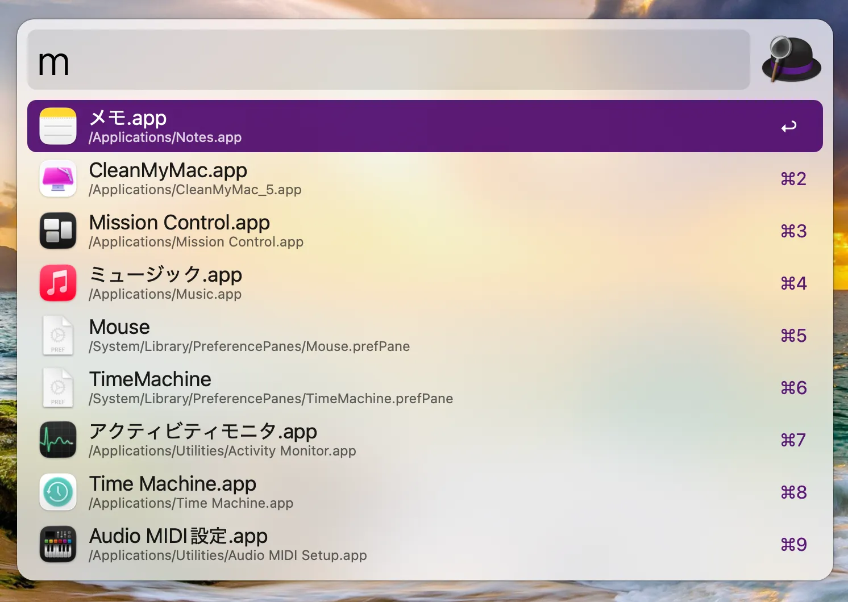Select the アクティビティモニタ.app result title

click(203, 432)
